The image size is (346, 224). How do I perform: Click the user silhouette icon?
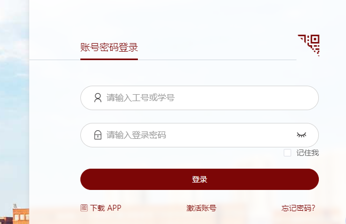(x=97, y=98)
